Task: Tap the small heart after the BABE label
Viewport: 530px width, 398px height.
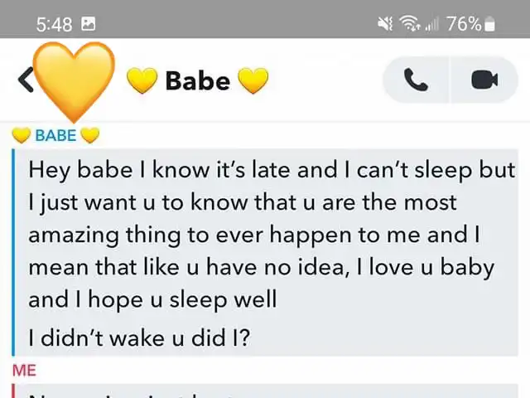Action: tap(90, 135)
